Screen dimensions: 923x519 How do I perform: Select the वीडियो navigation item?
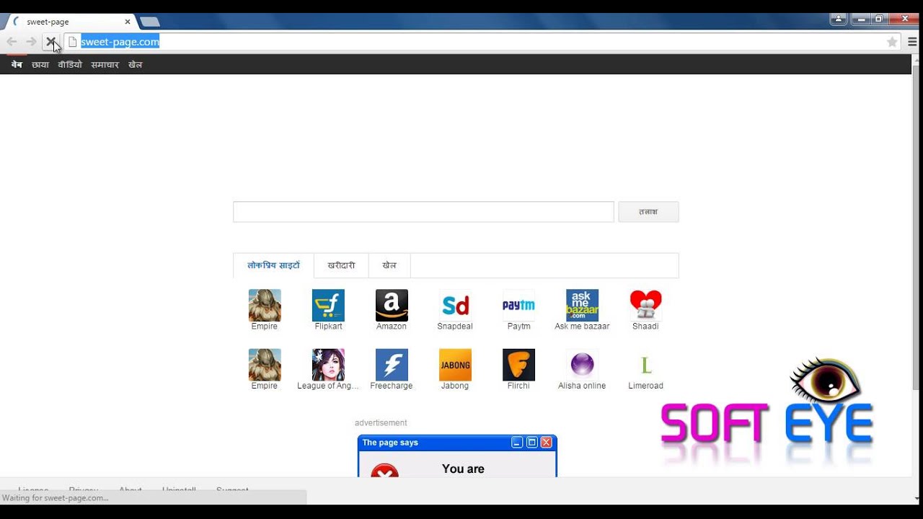pos(70,65)
